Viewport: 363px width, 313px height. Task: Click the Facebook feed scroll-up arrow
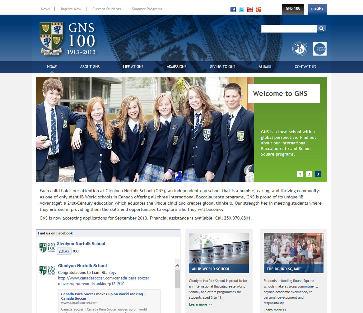click(177, 265)
